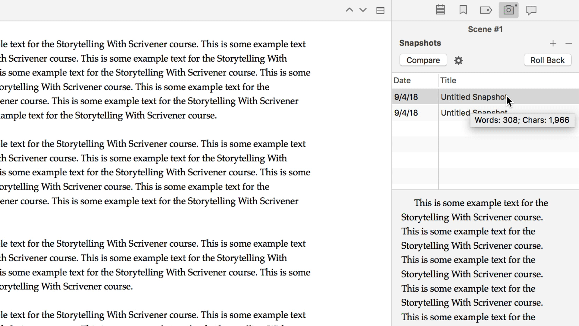Open the Comments and Footnotes icon
The width and height of the screenshot is (579, 326).
(531, 10)
